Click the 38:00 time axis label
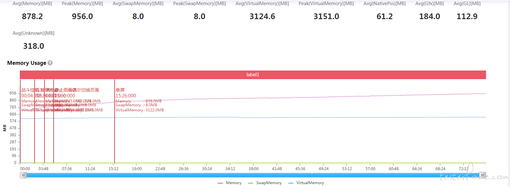 [x=254, y=169]
